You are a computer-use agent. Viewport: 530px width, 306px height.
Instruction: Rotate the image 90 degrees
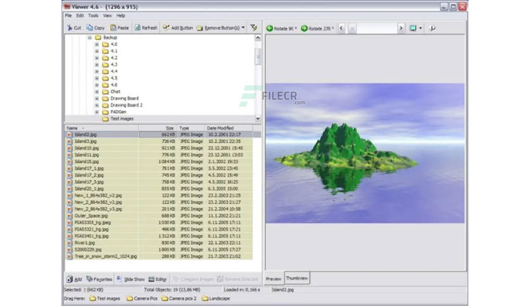[281, 28]
